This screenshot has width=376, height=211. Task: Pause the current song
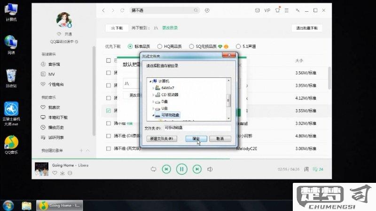(x=181, y=169)
